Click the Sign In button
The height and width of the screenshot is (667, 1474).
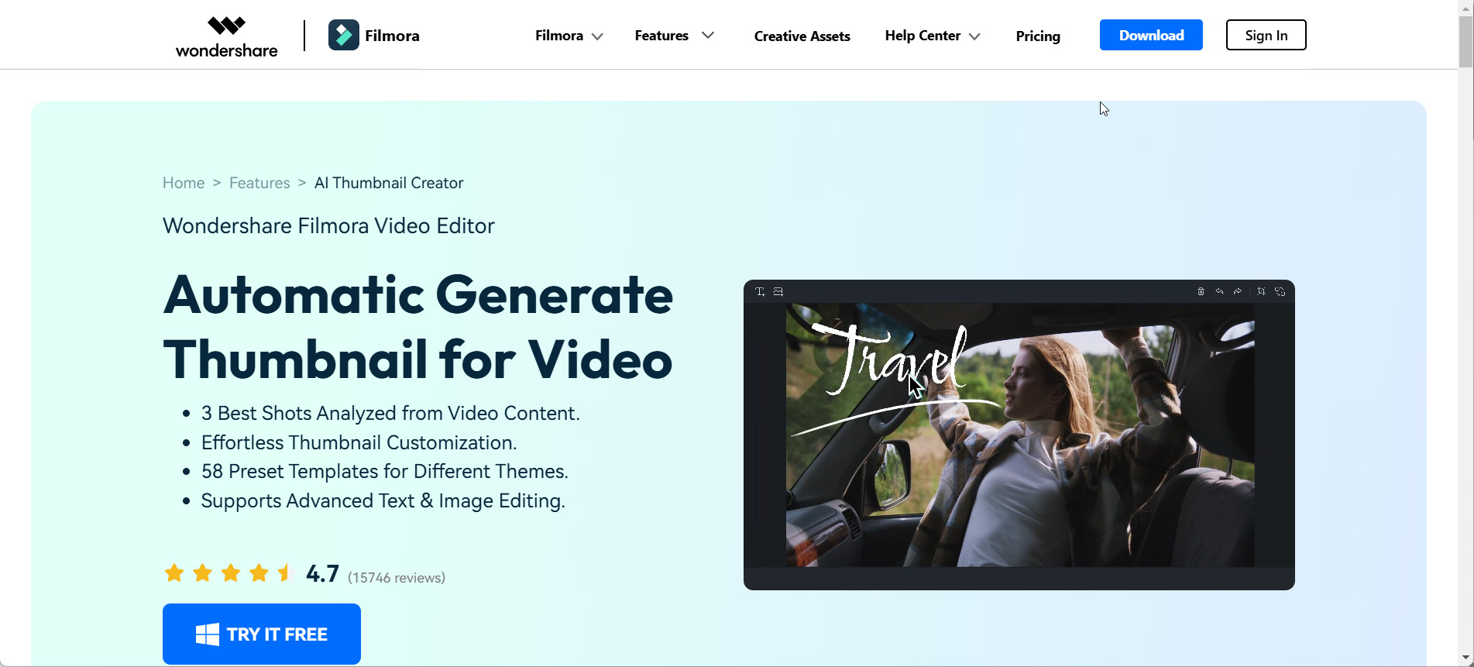pyautogui.click(x=1266, y=35)
